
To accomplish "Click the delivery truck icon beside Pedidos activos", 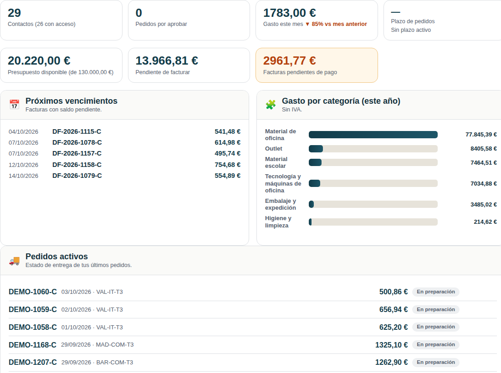I will click(x=15, y=260).
